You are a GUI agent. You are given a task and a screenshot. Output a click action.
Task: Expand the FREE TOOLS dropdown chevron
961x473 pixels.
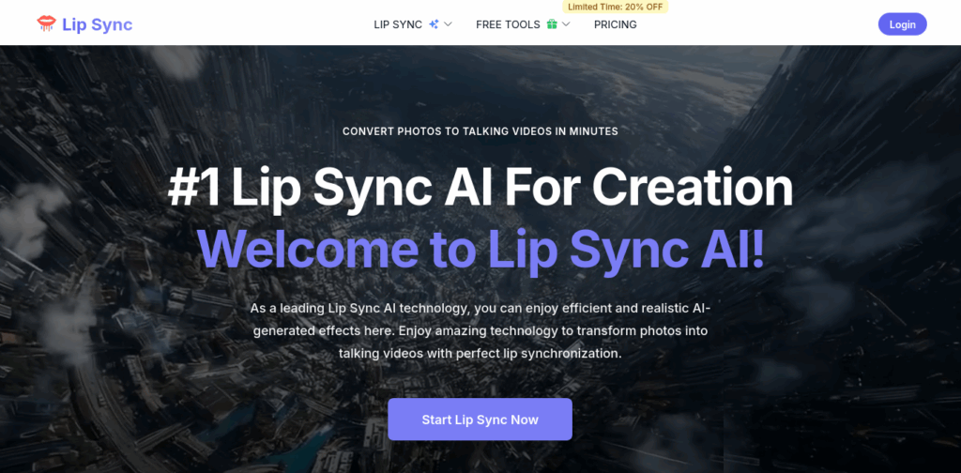point(566,24)
